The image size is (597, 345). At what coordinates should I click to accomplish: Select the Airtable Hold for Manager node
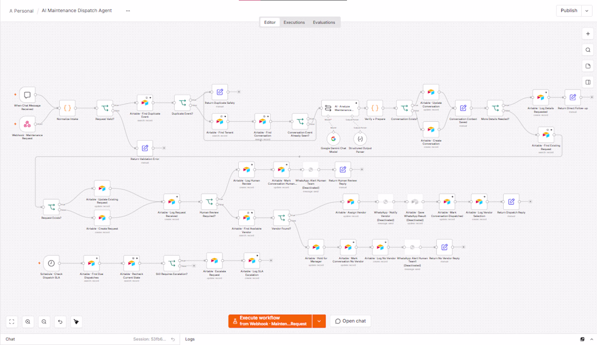316,247
